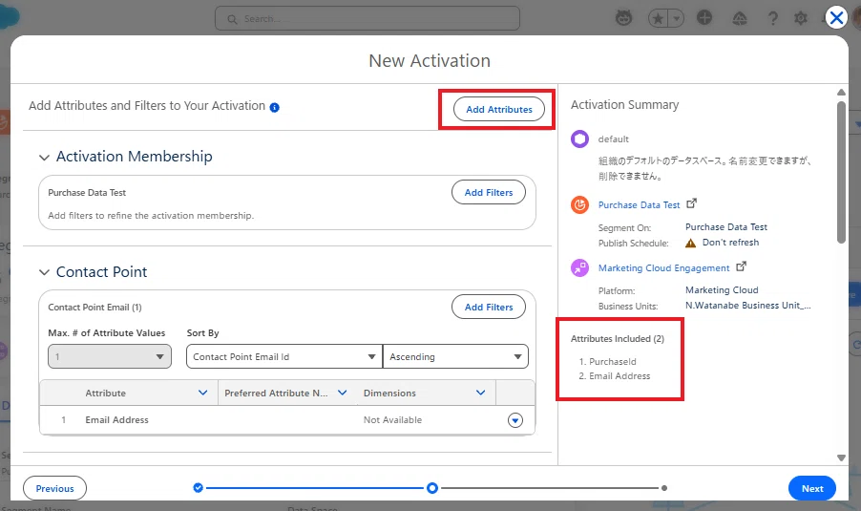Open the Purchase Data Test link

click(x=639, y=205)
